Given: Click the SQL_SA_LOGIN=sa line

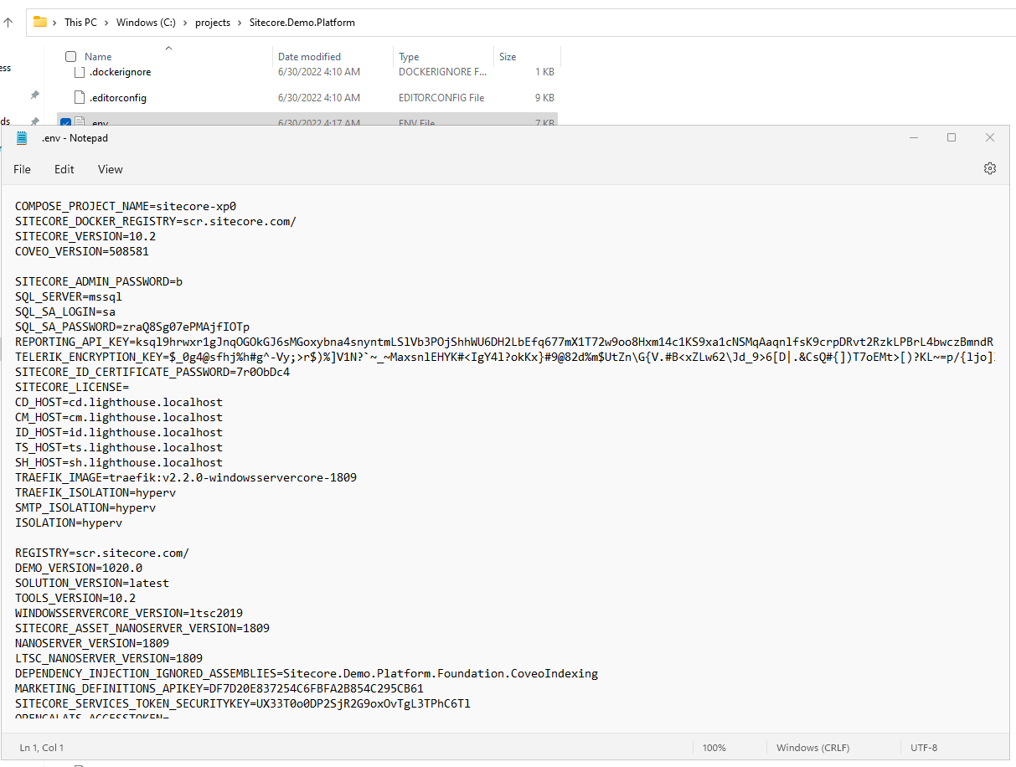Looking at the screenshot, I should click(65, 311).
